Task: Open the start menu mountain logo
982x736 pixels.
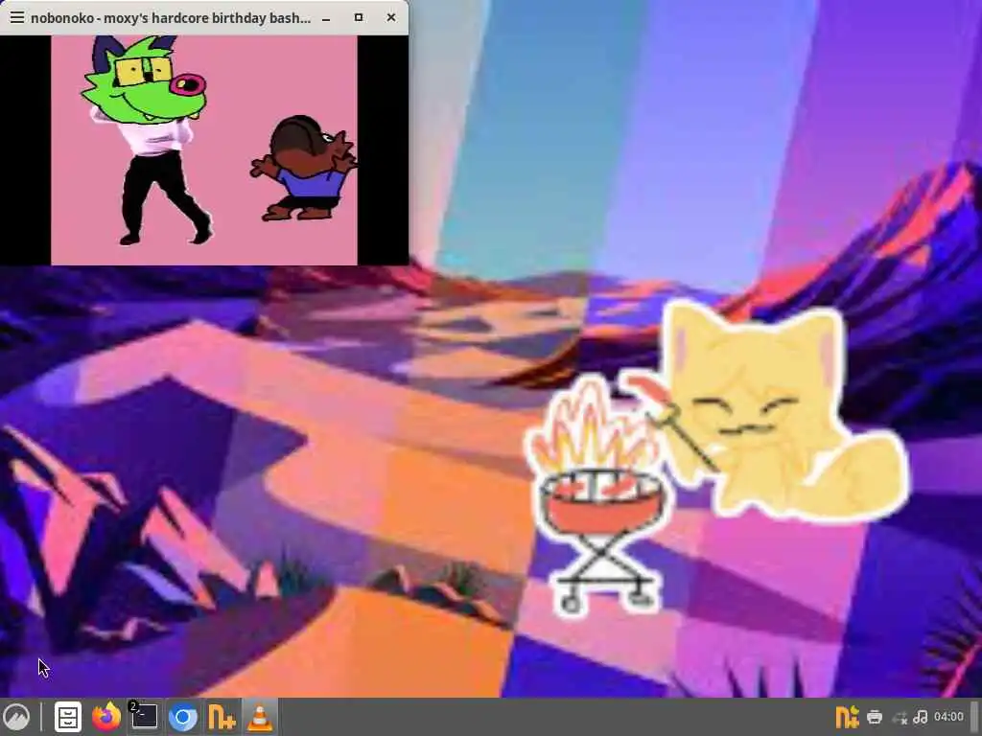Action: click(x=17, y=717)
